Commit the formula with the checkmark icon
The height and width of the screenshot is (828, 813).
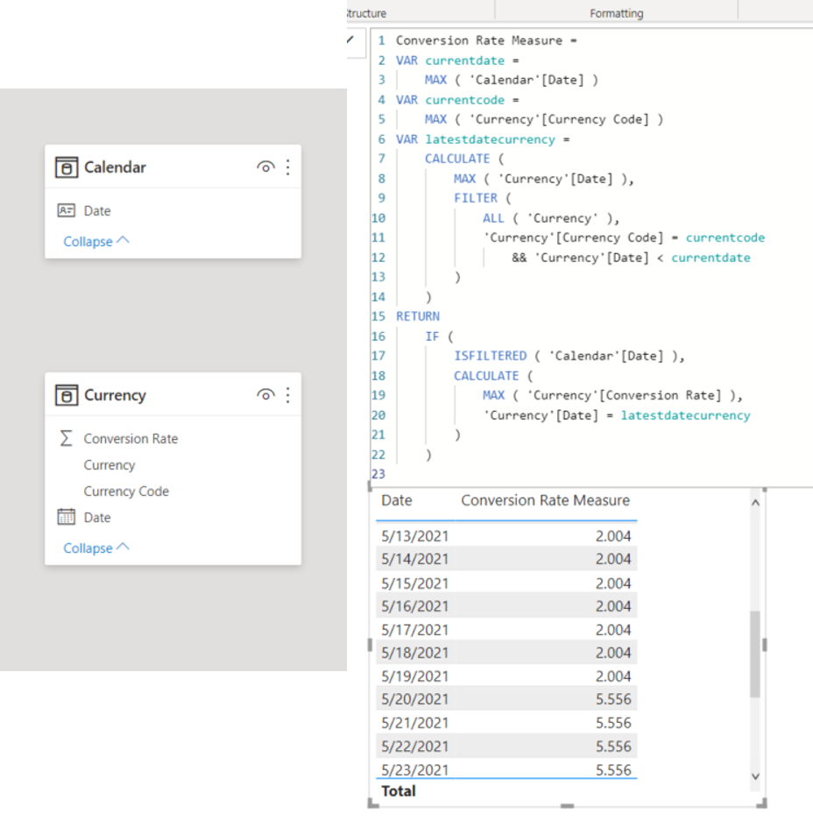tap(350, 39)
